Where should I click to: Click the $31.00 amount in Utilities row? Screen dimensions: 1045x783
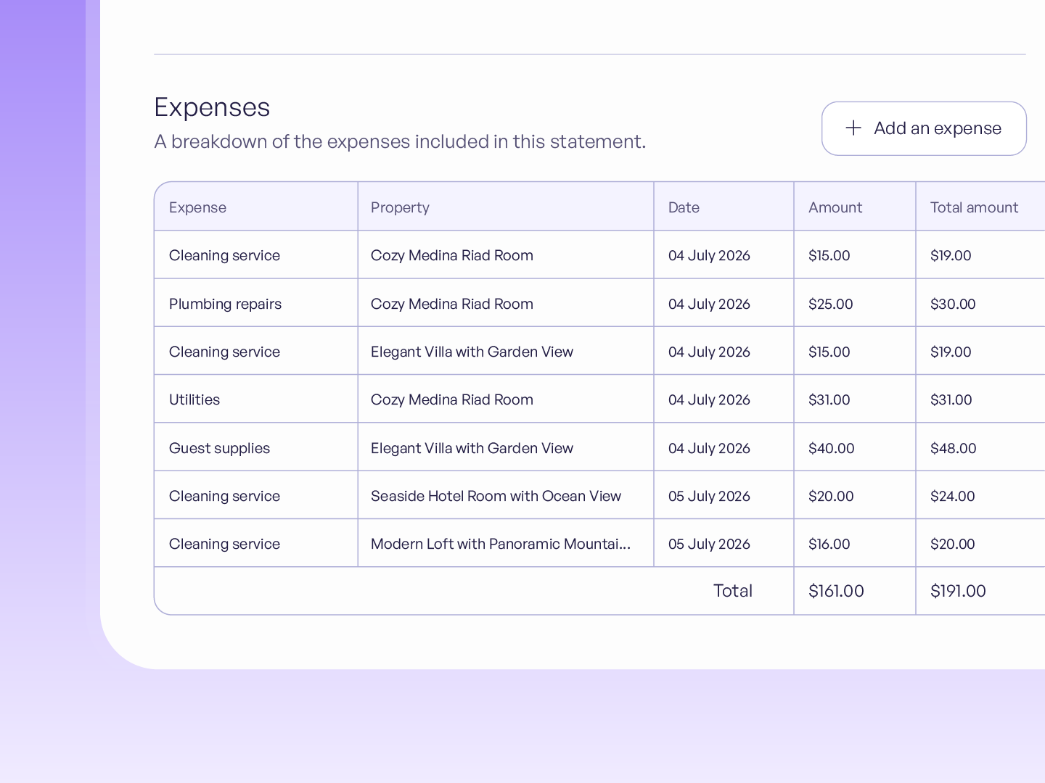[x=829, y=399]
